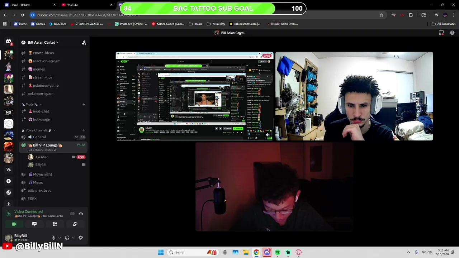Open the Download Apps arrow icon

coord(9,204)
